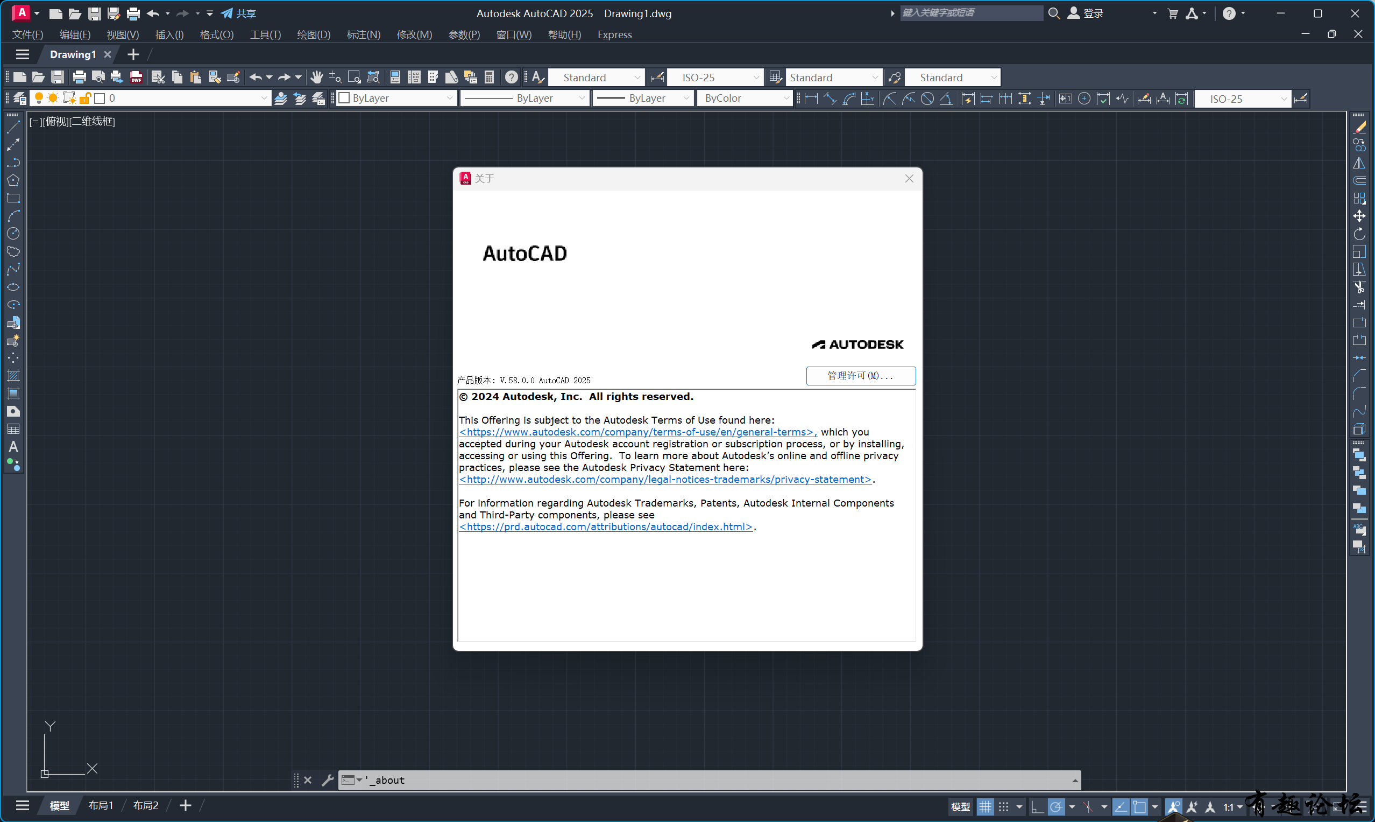
Task: Select the Polygon draw tool
Action: [13, 180]
